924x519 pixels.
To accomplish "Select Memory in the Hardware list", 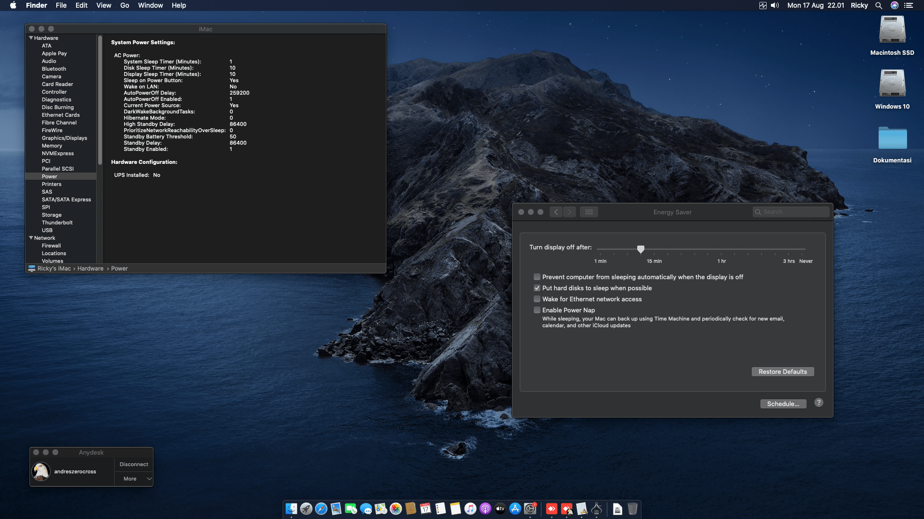I will 52,146.
